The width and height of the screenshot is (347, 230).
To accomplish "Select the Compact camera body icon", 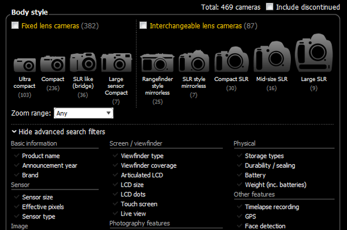I will tap(53, 64).
